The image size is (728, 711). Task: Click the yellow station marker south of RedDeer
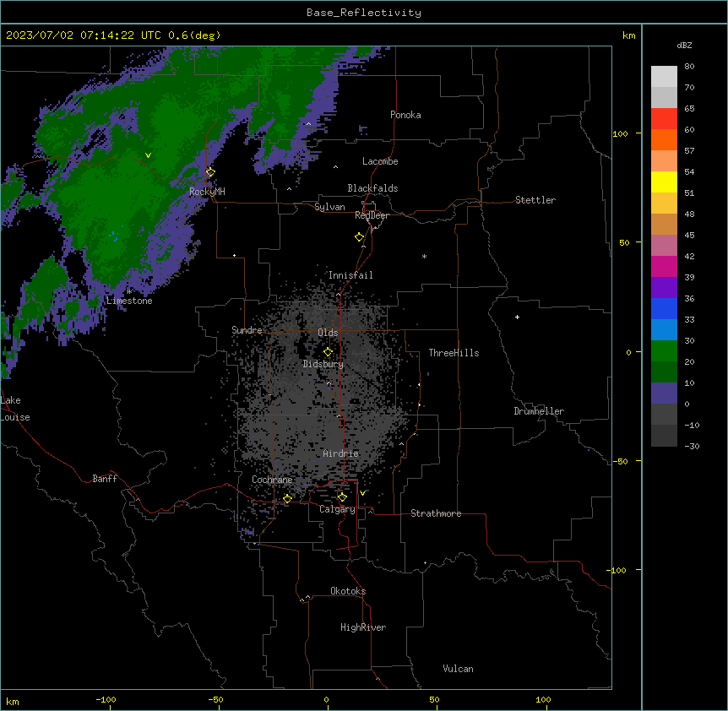click(360, 237)
